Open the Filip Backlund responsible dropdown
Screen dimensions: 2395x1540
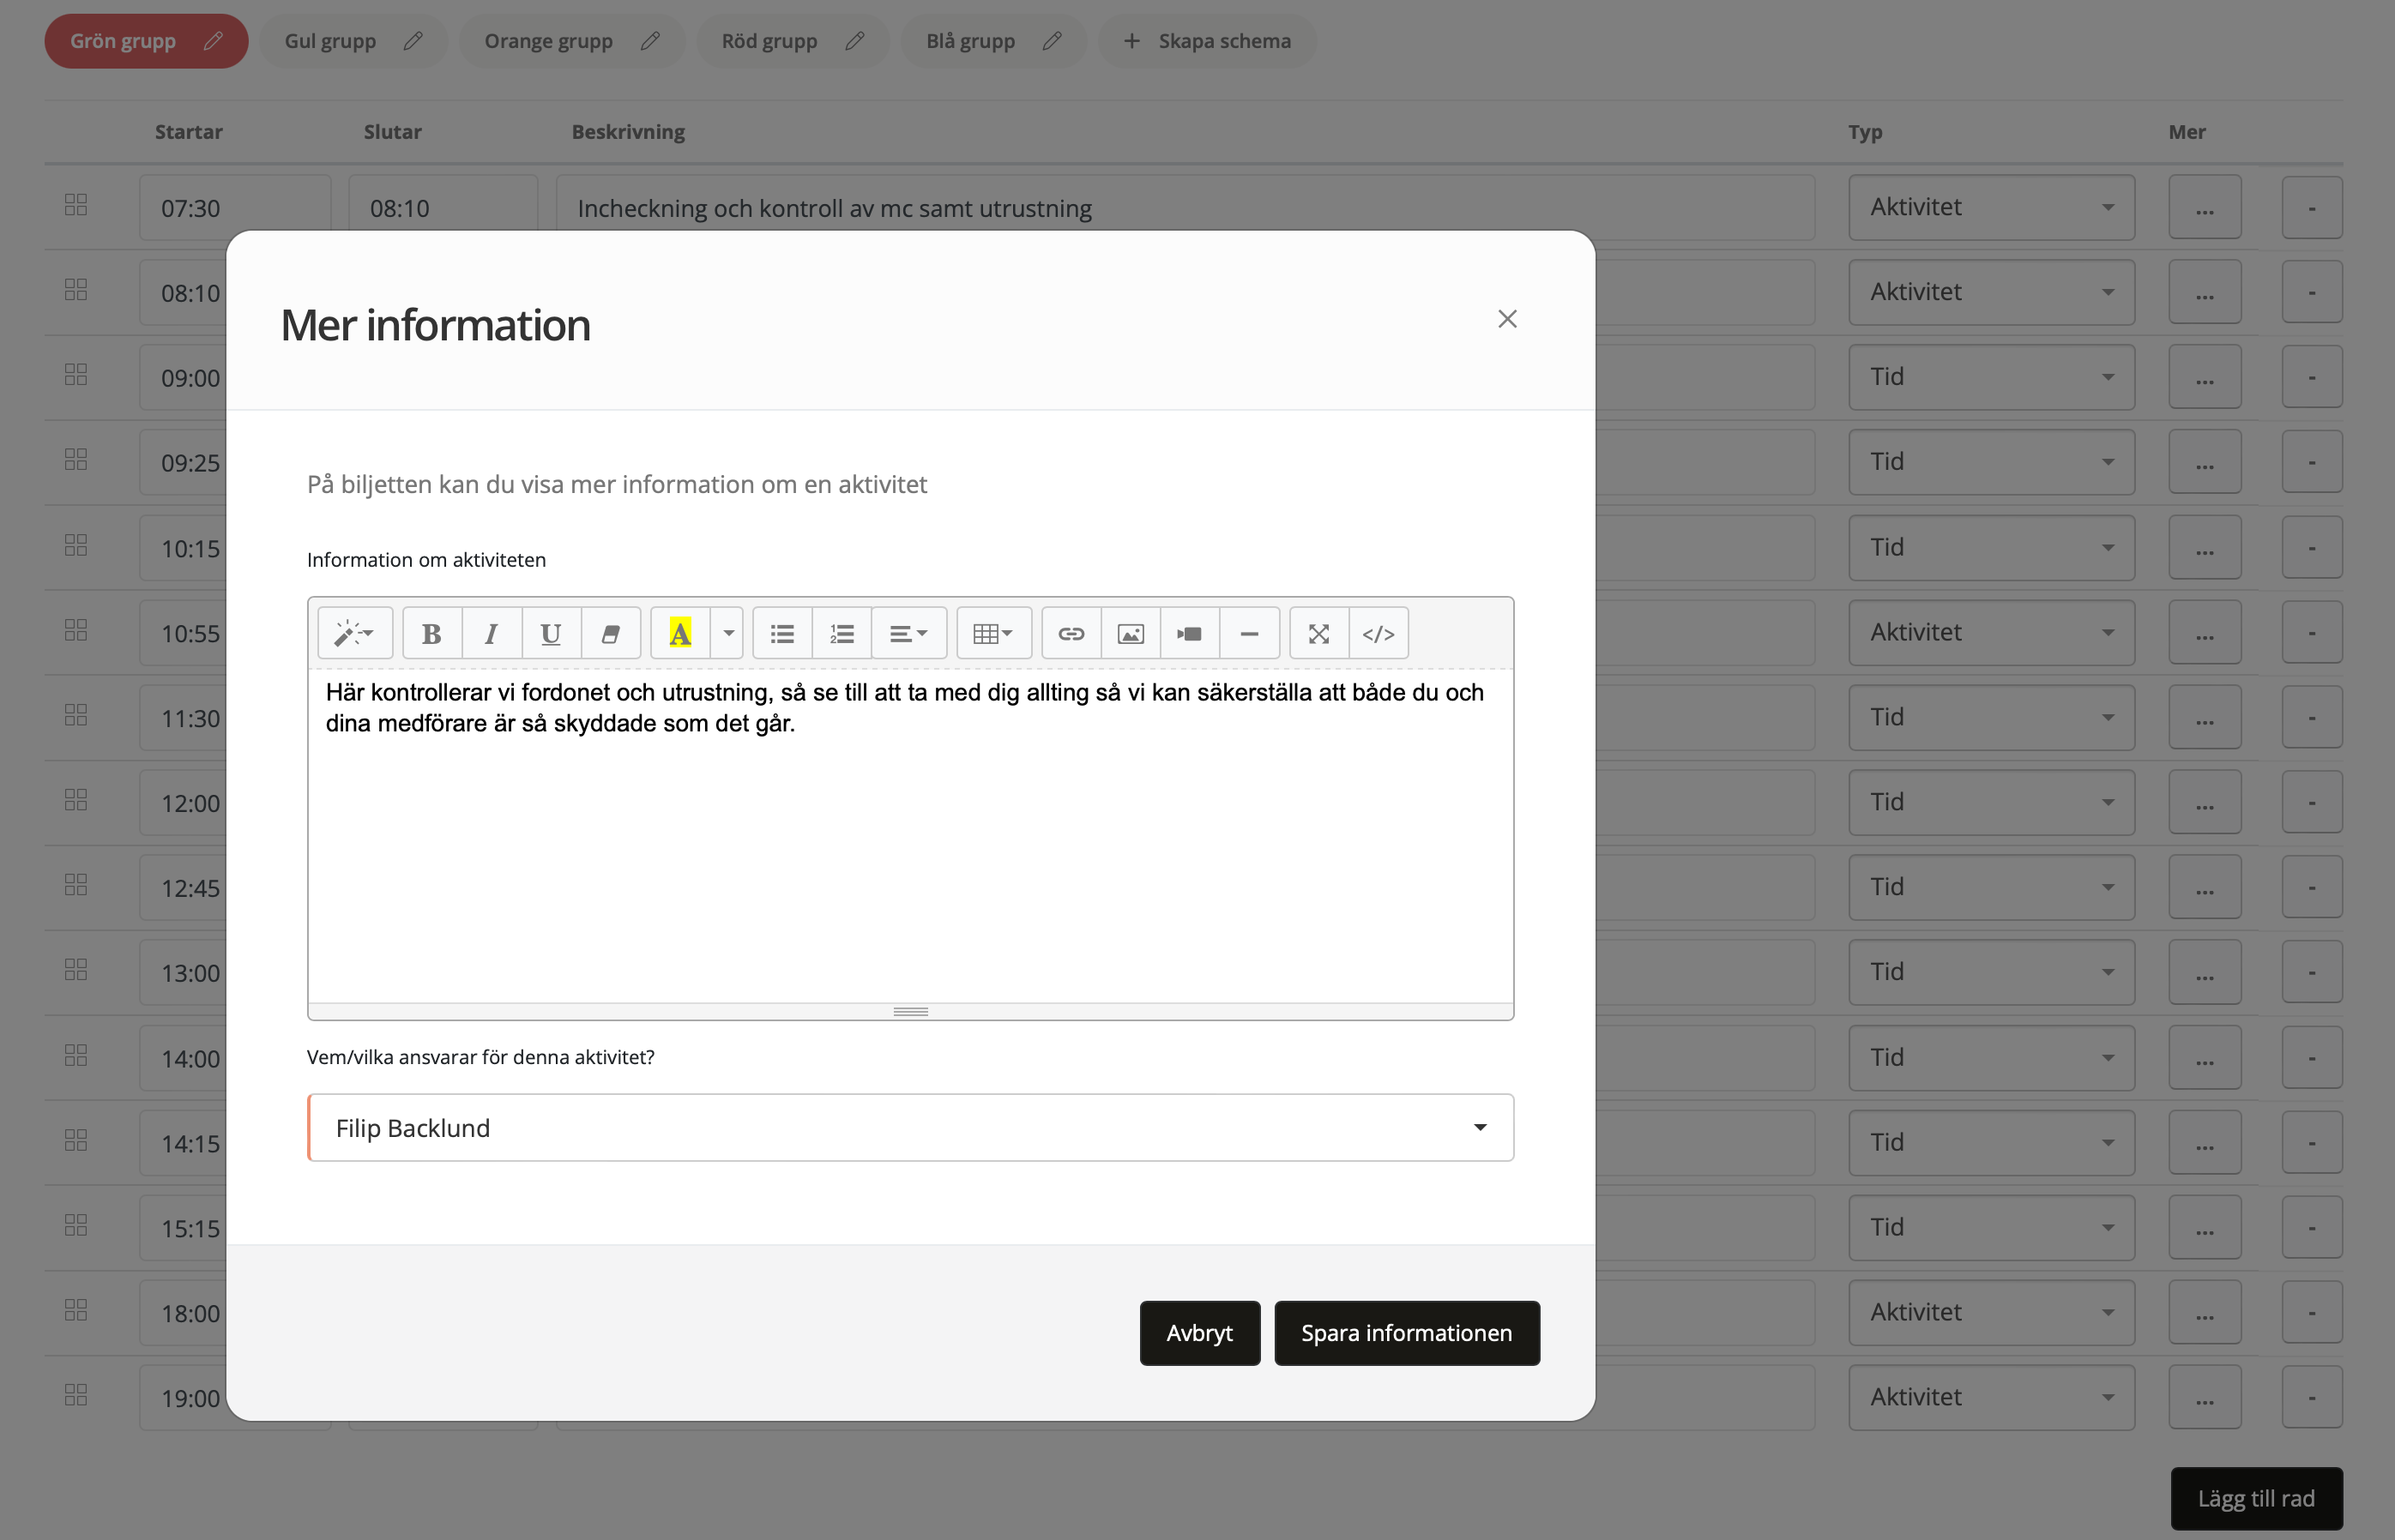(909, 1127)
